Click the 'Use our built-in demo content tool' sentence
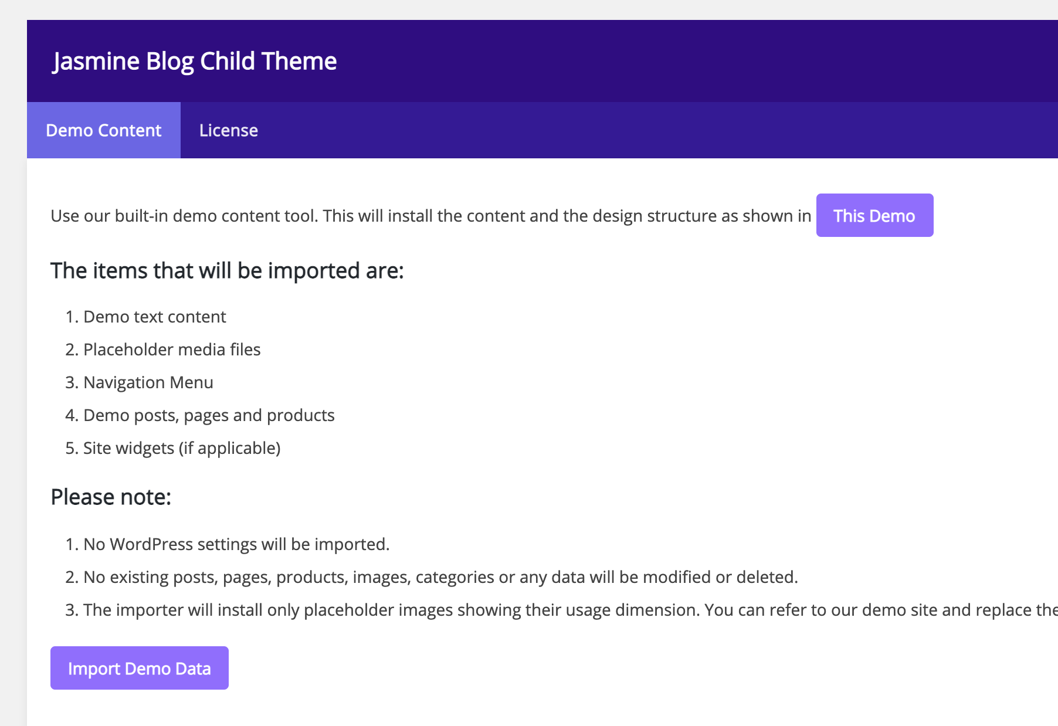Screen dimensions: 1058x726 click(431, 216)
